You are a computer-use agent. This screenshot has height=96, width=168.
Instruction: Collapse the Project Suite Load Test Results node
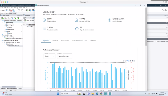point(1,40)
